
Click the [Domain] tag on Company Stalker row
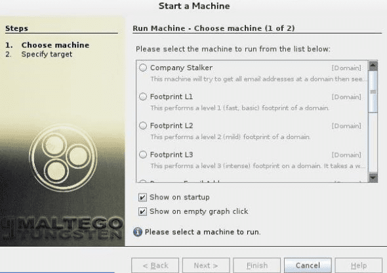346,68
